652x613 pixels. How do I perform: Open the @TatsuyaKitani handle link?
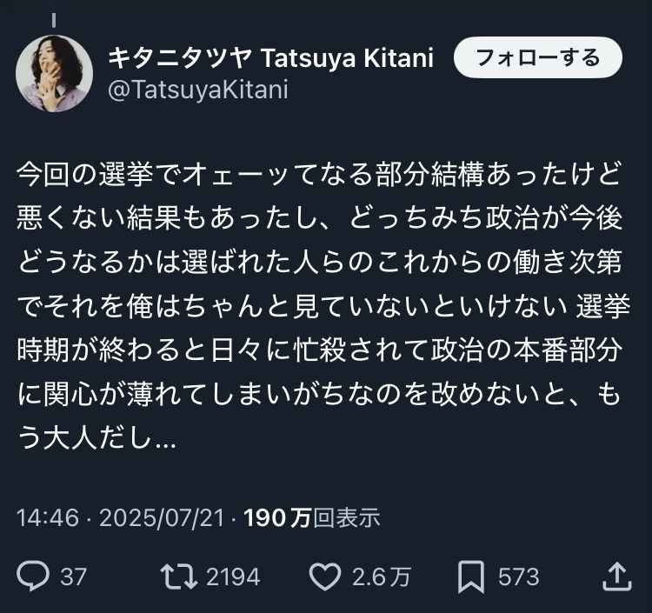pos(196,90)
